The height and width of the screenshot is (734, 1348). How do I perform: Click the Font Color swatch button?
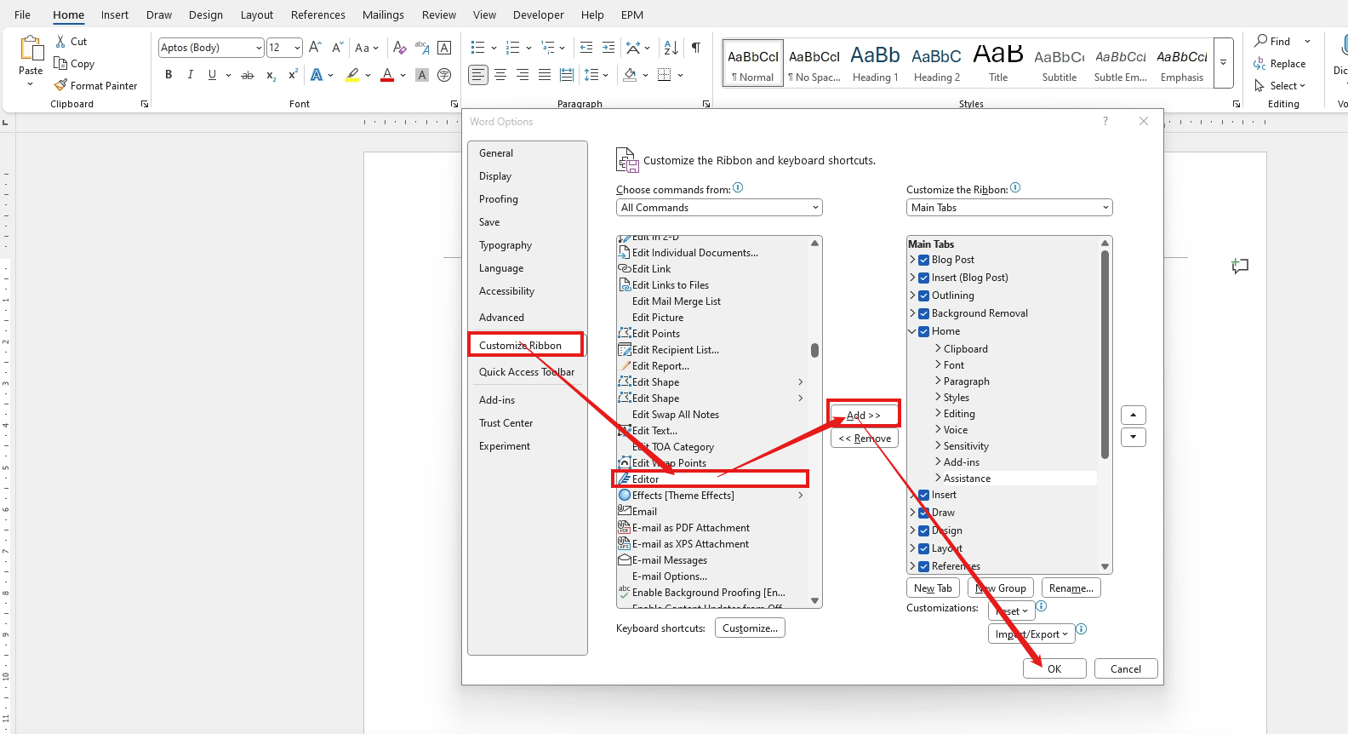coord(387,75)
